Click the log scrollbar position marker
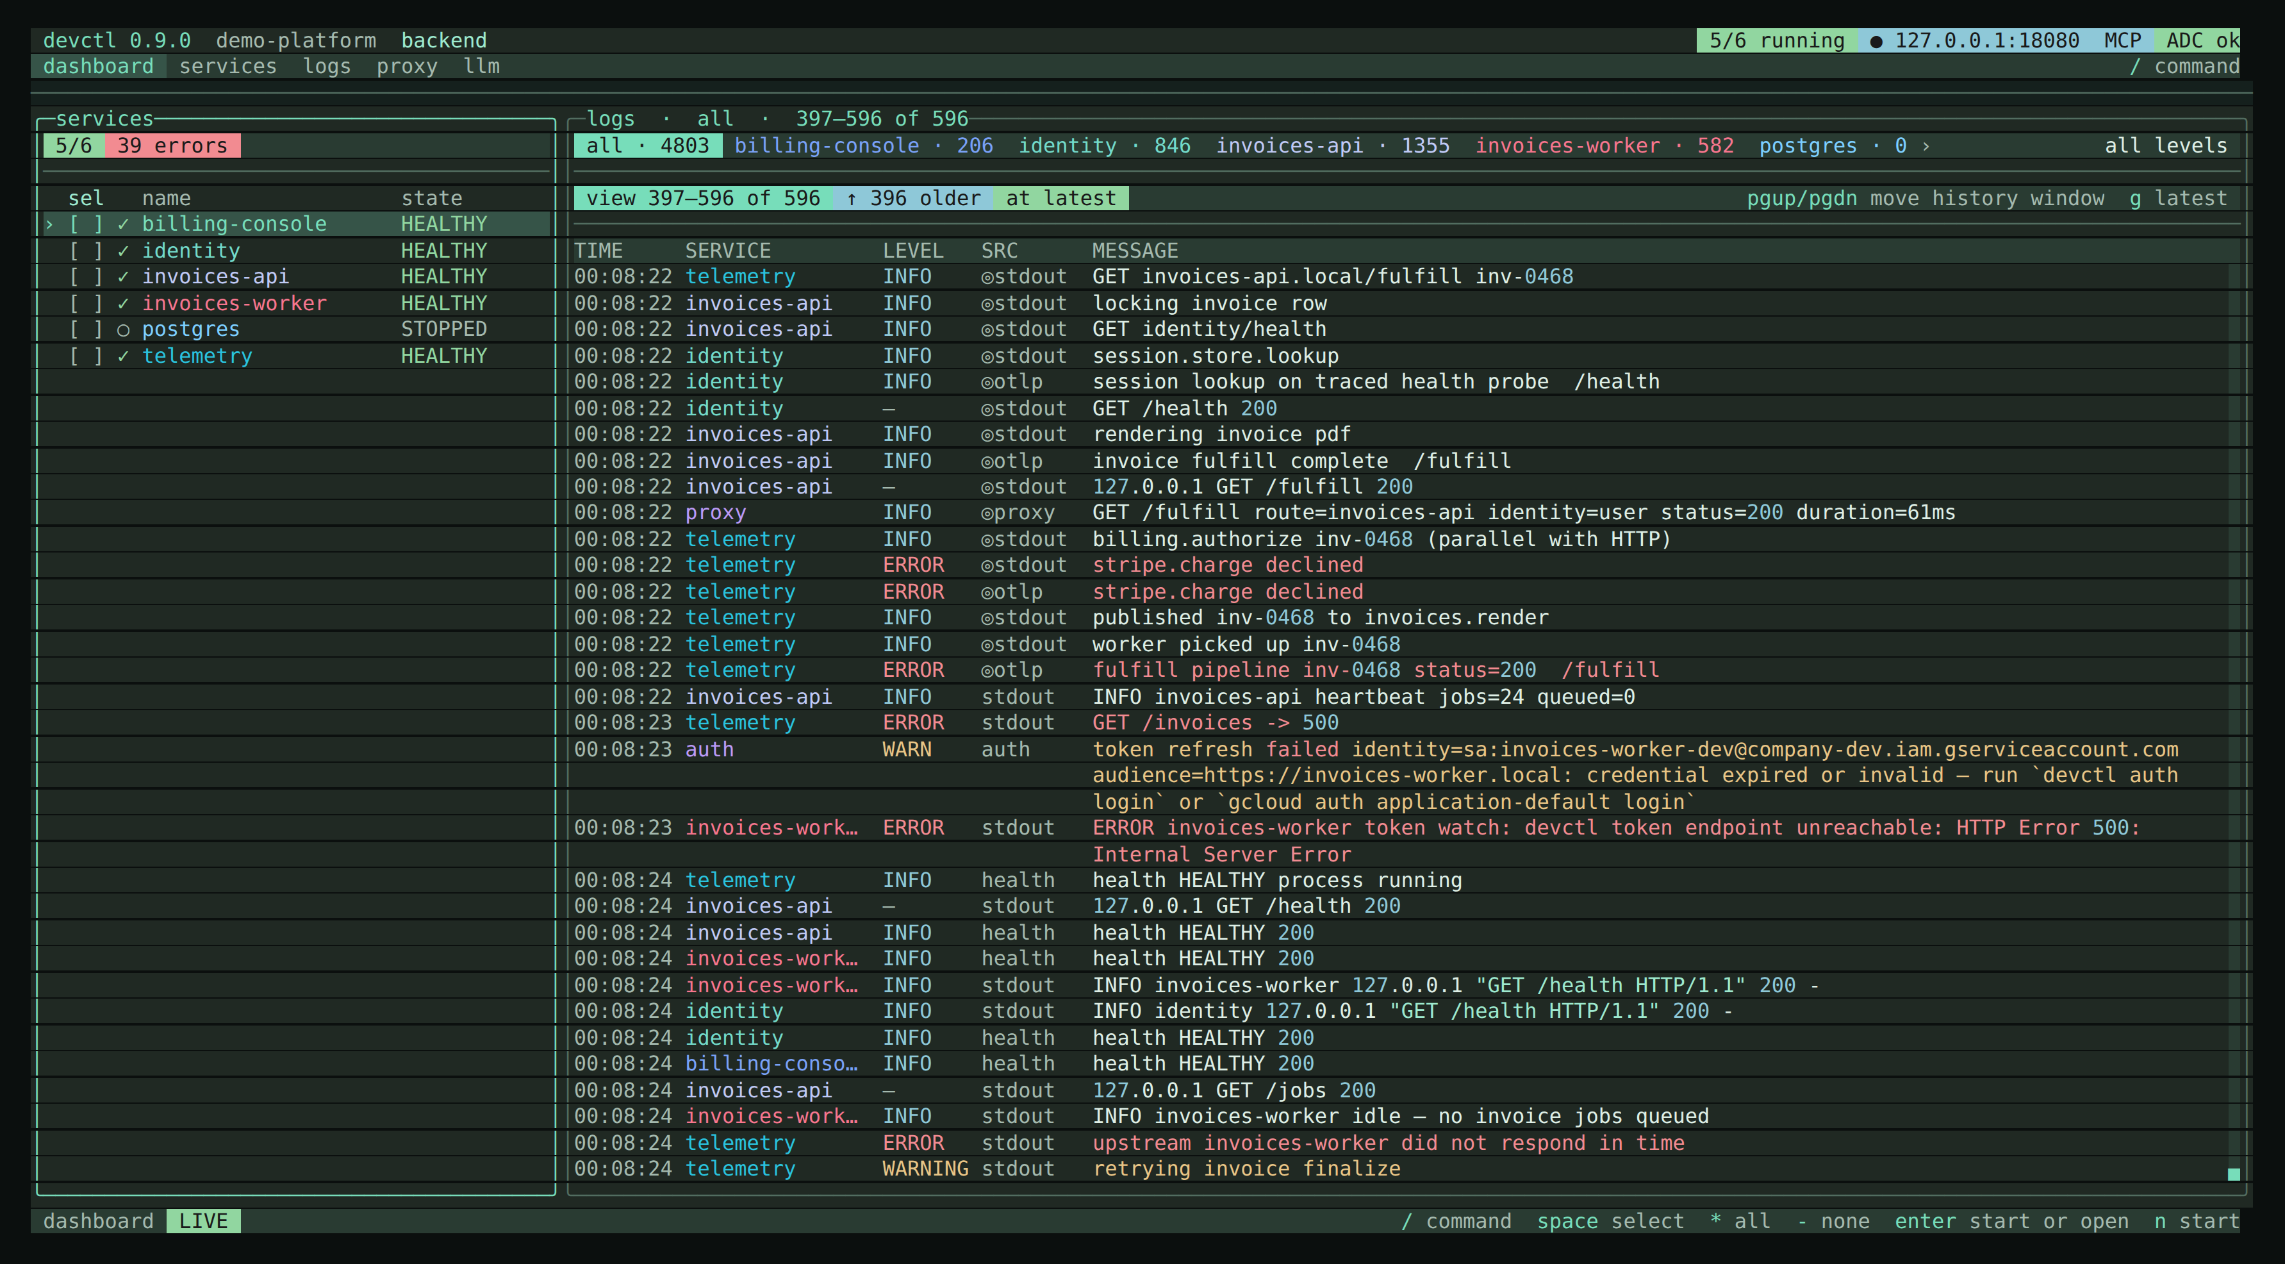This screenshot has height=1264, width=2285. pyautogui.click(x=2234, y=1174)
